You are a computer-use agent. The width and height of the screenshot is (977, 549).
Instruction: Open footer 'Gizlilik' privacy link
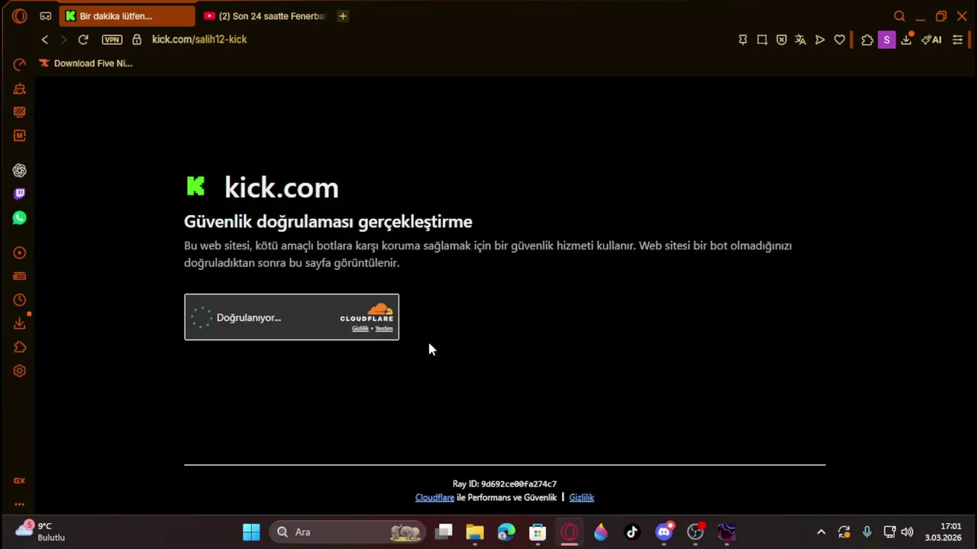coord(582,497)
